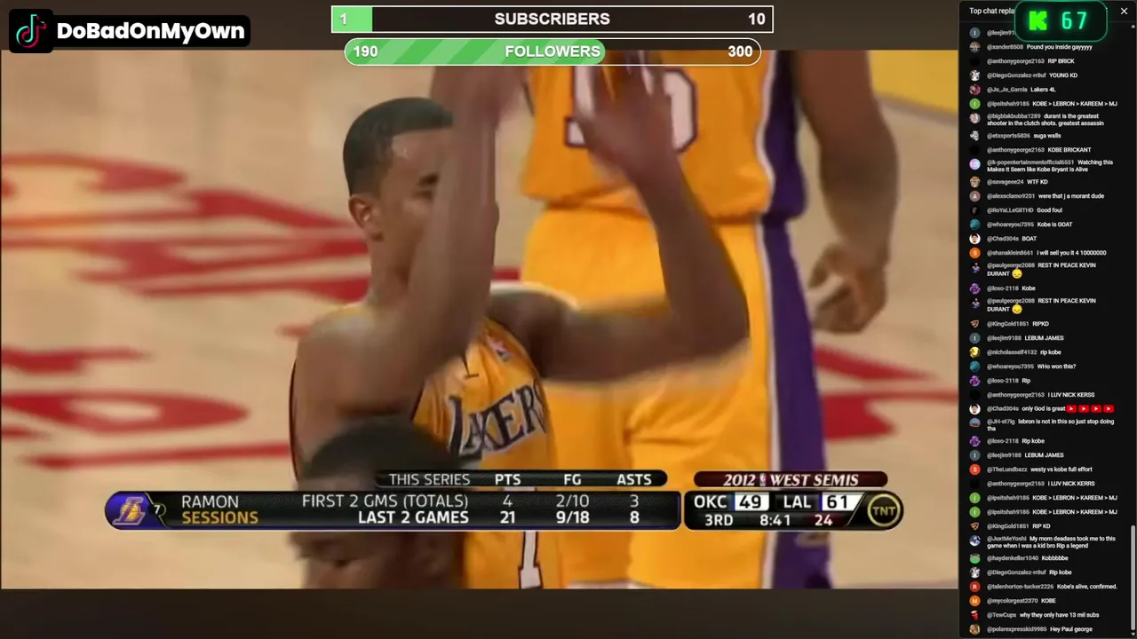Viewport: 1137px width, 639px height.
Task: Click the avatar beside 'Kobe is GOAT'
Action: point(974,225)
